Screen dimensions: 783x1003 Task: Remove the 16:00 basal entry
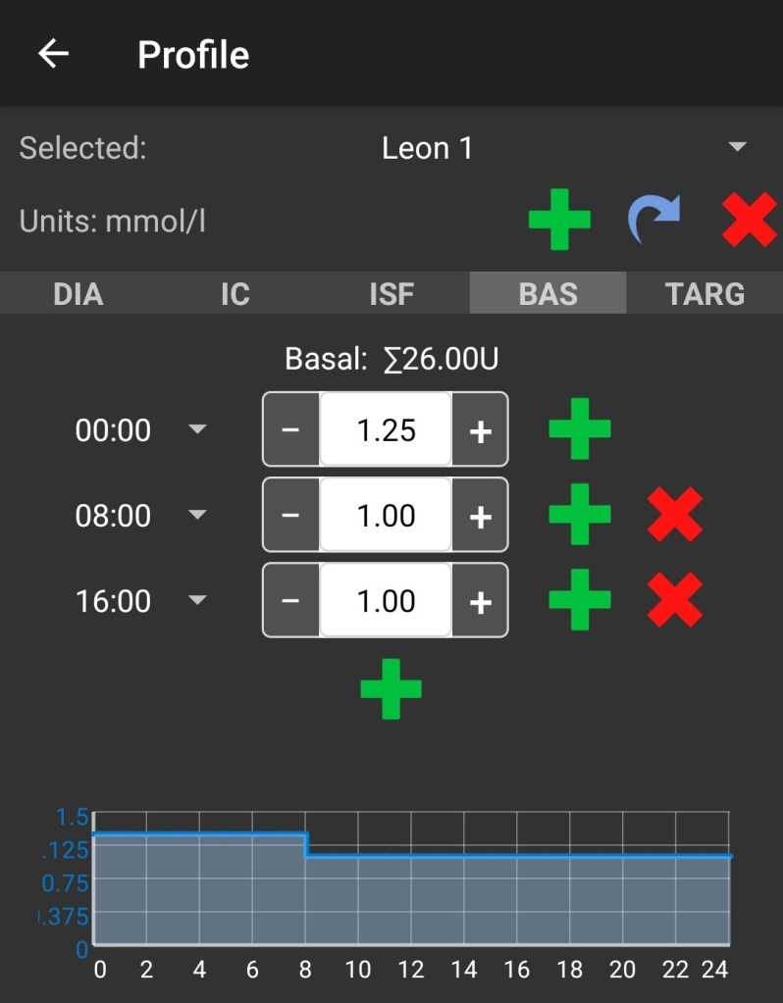675,600
